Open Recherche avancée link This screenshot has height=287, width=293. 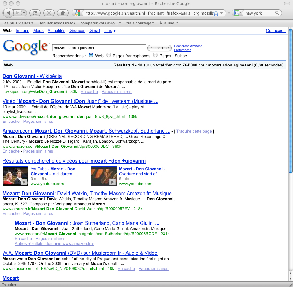pyautogui.click(x=188, y=46)
